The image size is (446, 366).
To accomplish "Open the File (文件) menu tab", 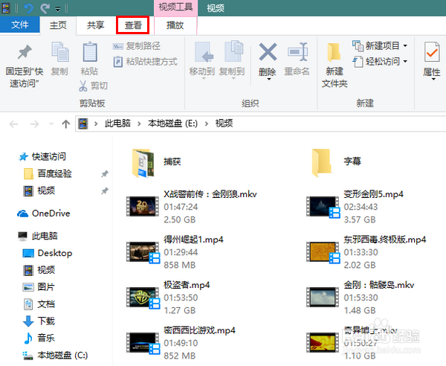I will point(19,25).
